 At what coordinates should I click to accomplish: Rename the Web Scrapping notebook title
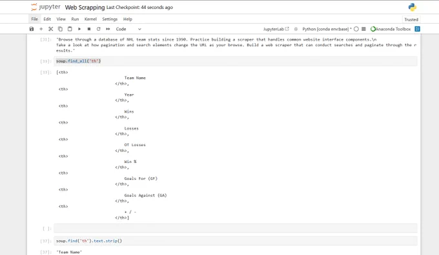85,7
